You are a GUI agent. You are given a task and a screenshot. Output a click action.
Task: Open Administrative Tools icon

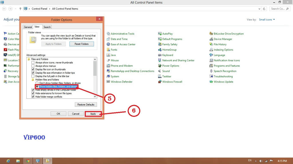coord(108,34)
